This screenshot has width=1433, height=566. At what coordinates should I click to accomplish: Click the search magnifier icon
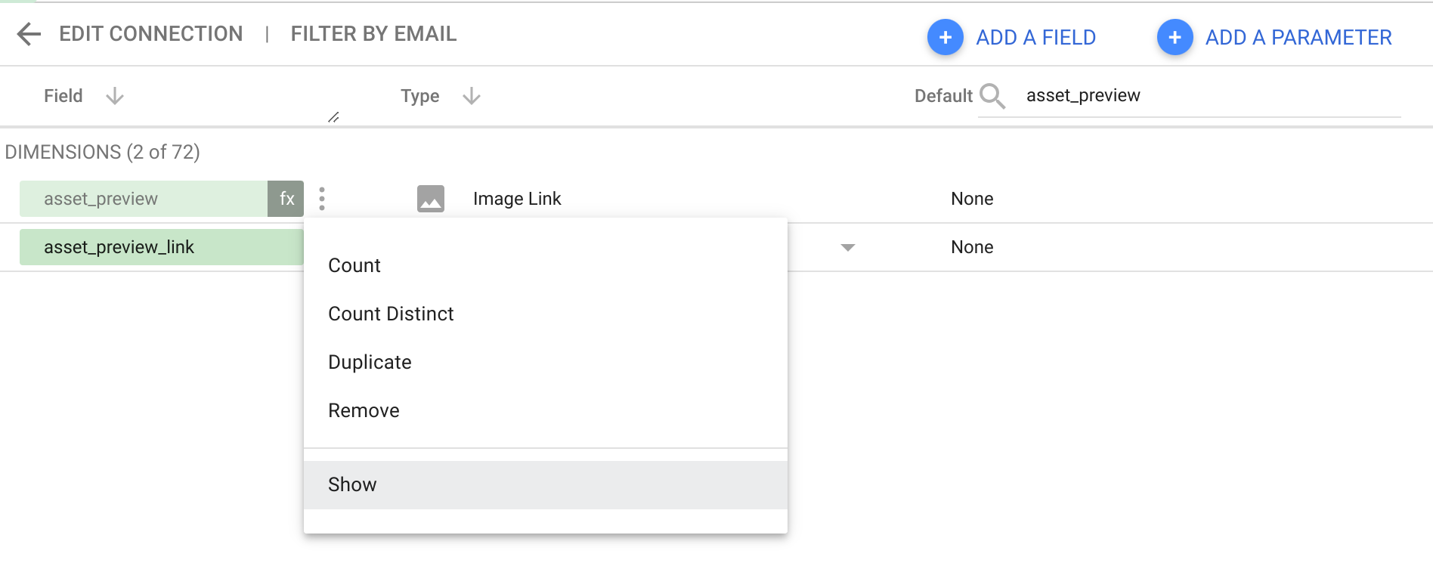(992, 96)
